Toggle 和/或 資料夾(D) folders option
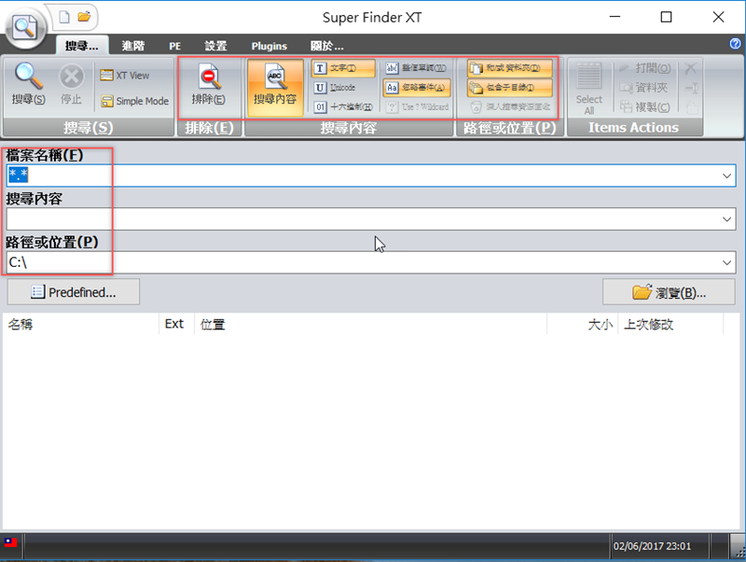The width and height of the screenshot is (746, 562). 509,68
